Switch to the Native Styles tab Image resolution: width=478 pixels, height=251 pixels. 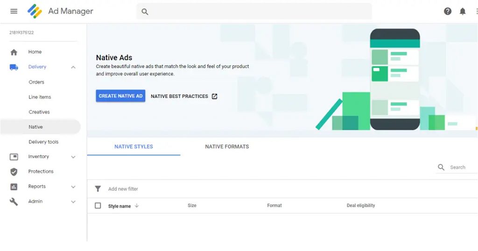click(x=134, y=146)
